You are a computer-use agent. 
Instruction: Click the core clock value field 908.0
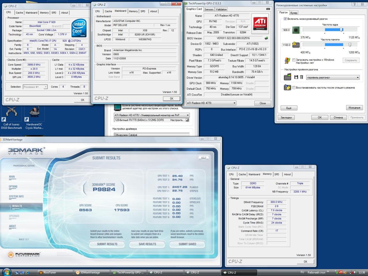tap(287, 30)
